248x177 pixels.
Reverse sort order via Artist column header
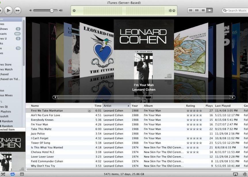116,106
